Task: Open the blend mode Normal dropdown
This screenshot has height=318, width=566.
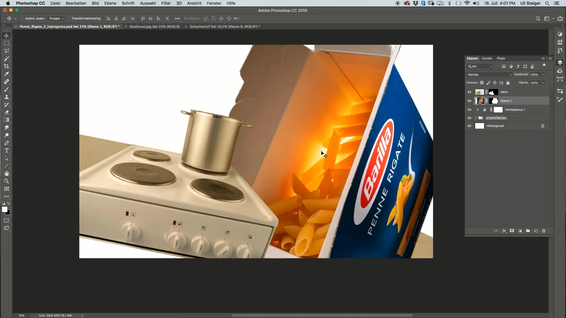Action: (489, 74)
